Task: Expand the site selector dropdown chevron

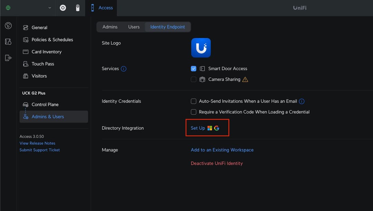Action: 50,8
